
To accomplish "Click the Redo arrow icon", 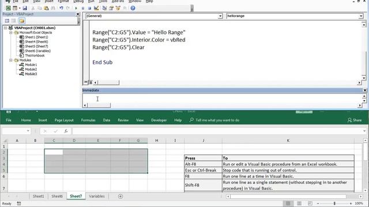I will click(x=68, y=8).
